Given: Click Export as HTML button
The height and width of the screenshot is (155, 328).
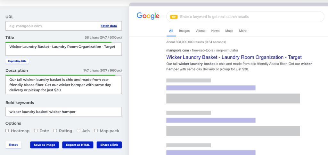Looking at the screenshot, I should [x=78, y=145].
